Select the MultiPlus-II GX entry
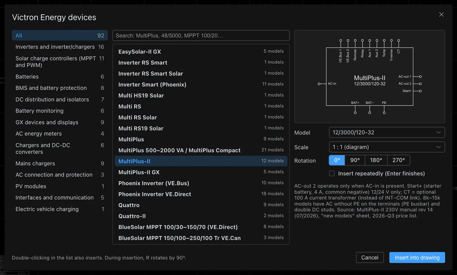Viewport: 457px width, 275px height. click(x=201, y=172)
